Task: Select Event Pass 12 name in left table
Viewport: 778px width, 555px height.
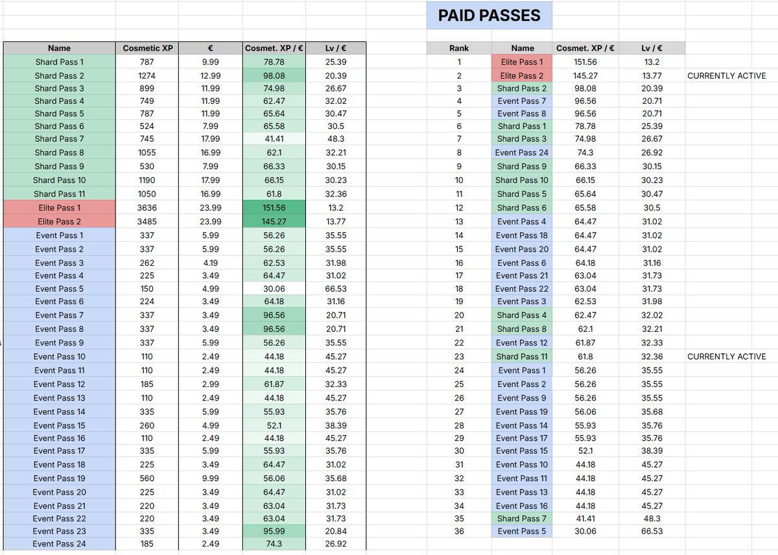Action: 60,384
